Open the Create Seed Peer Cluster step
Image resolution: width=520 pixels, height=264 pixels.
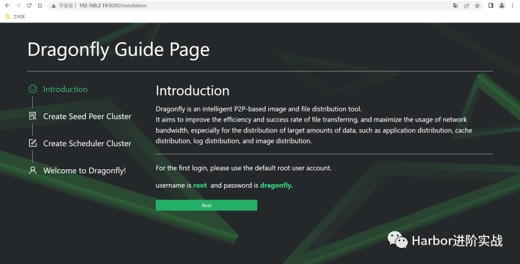click(x=87, y=116)
